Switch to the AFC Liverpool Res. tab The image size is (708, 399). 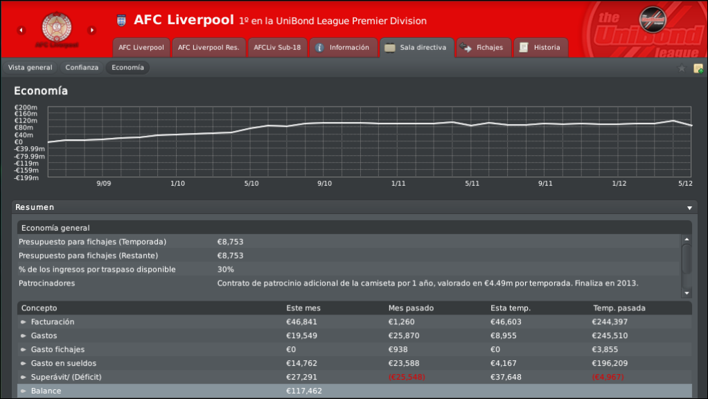209,47
